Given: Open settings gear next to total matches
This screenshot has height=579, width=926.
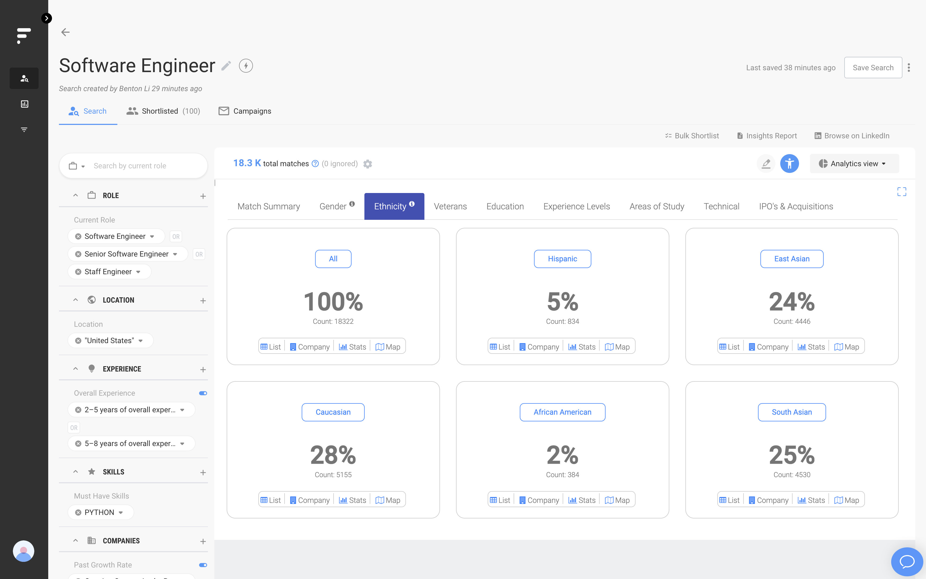Looking at the screenshot, I should coord(368,164).
